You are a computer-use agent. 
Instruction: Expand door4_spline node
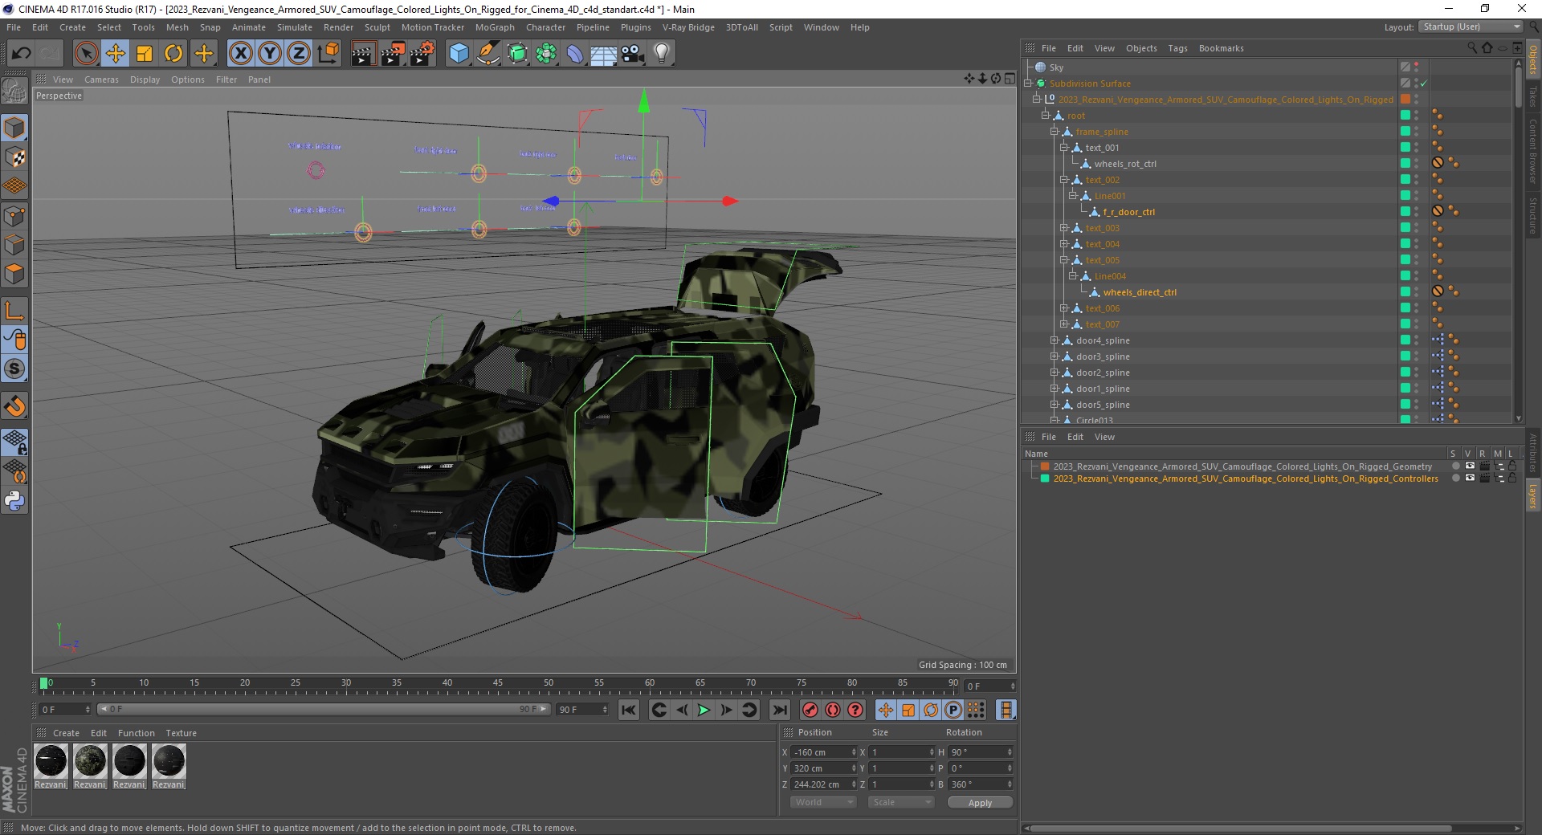(1055, 340)
